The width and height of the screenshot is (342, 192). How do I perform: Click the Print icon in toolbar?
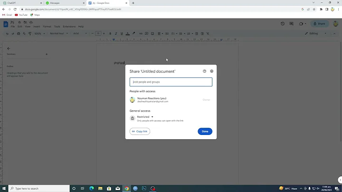click(x=19, y=34)
